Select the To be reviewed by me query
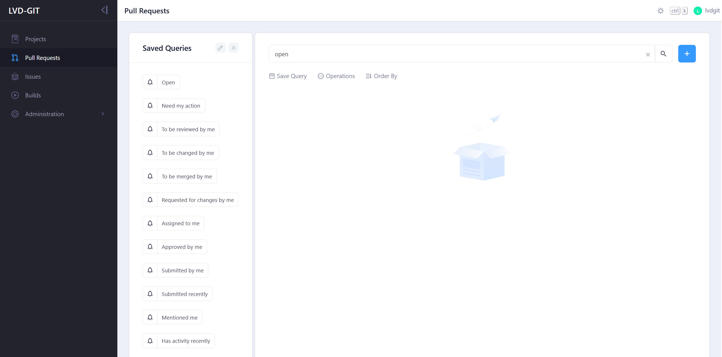This screenshot has height=357, width=722. [188, 129]
